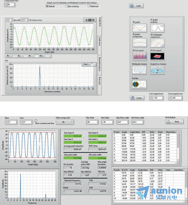Open the 1D graph view icon

coord(140,28)
